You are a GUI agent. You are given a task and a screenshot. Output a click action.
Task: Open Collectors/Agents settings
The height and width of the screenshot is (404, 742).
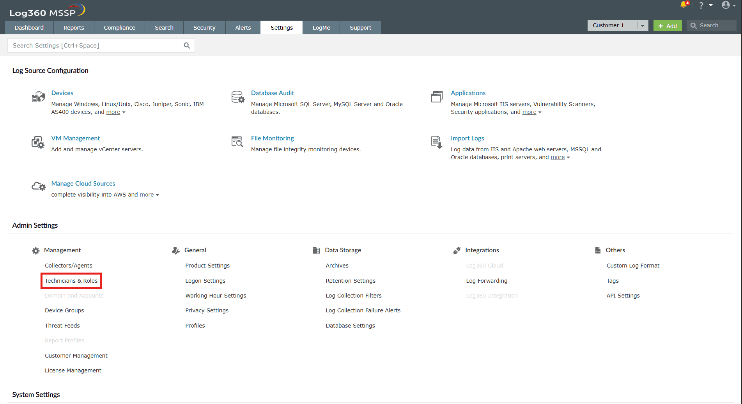[x=69, y=266]
